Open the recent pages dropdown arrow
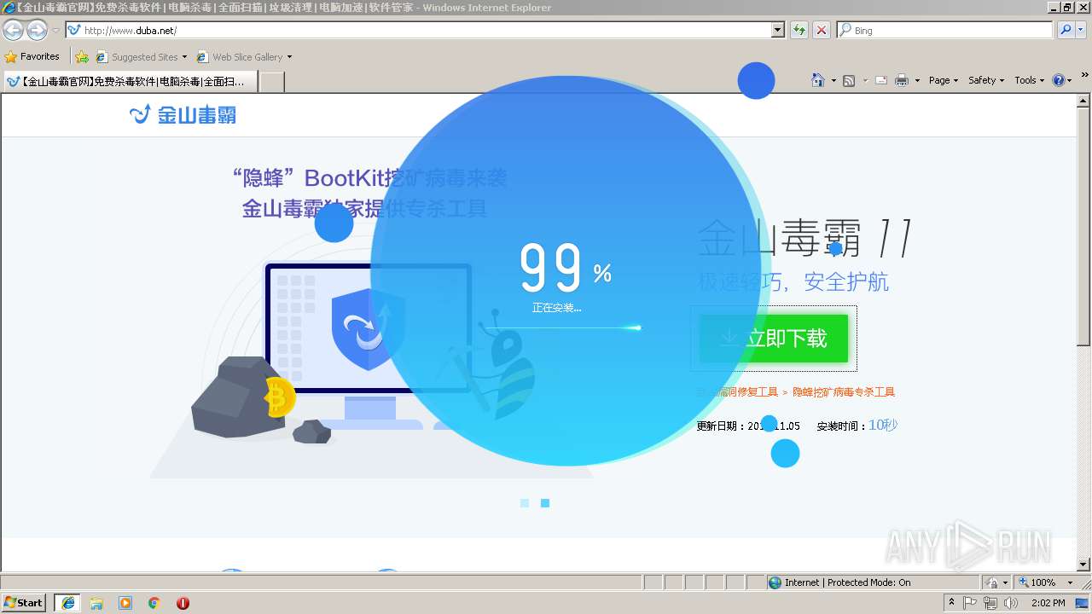 [55, 31]
